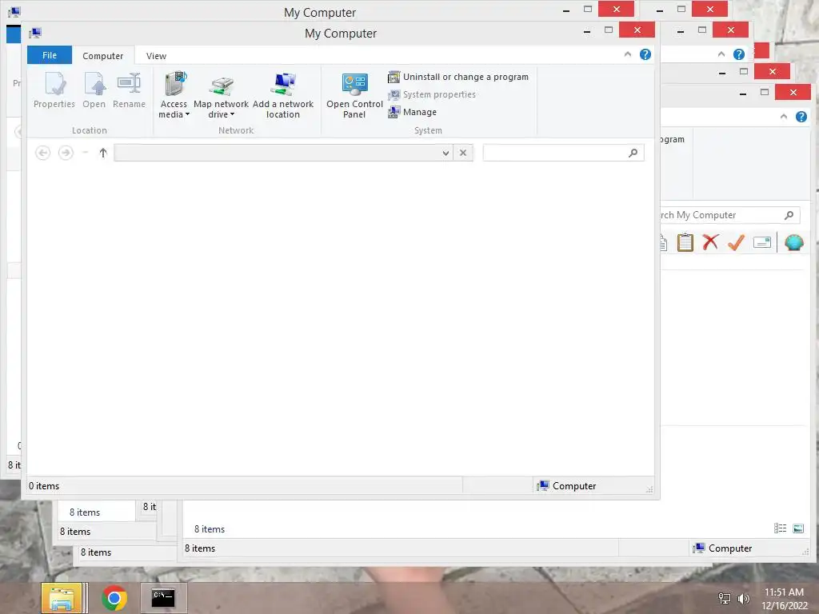This screenshot has height=614, width=819.
Task: Click System properties in System group
Action: click(x=432, y=94)
